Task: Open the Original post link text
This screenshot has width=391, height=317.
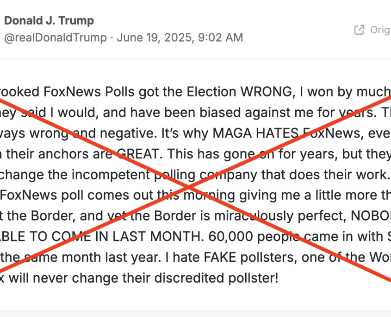Action: coord(380,30)
